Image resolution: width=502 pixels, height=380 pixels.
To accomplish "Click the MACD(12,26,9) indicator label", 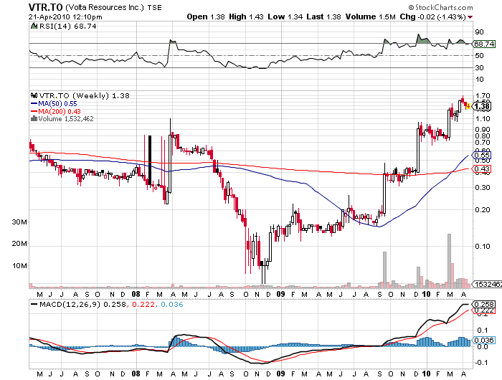I will (x=70, y=304).
